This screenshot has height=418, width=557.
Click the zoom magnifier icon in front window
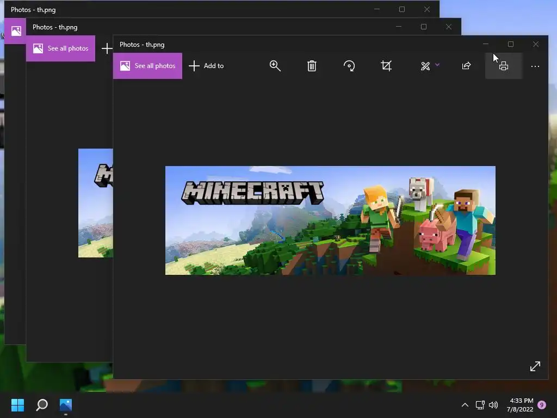tap(275, 66)
